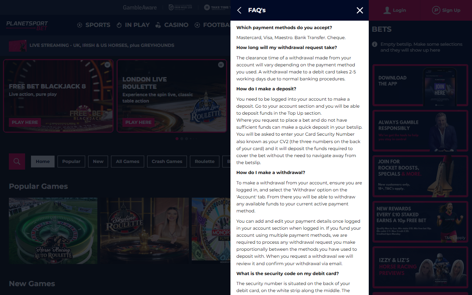Open the Always Gamble Responsibly banner
Image resolution: width=472 pixels, height=295 pixels.
[x=420, y=131]
